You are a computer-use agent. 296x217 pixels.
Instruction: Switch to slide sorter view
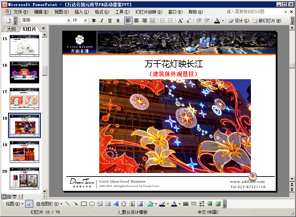coord(9,197)
